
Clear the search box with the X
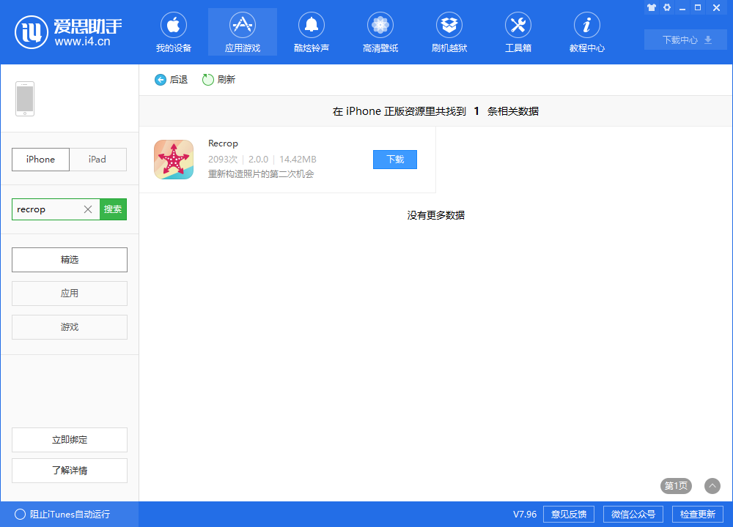(x=87, y=209)
